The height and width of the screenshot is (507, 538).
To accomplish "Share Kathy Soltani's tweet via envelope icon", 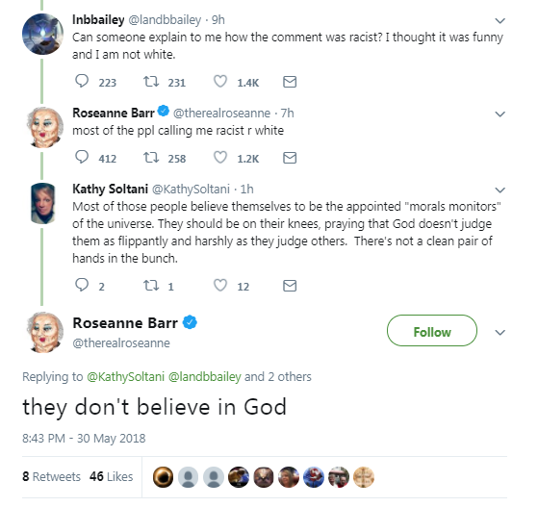I will 290,286.
